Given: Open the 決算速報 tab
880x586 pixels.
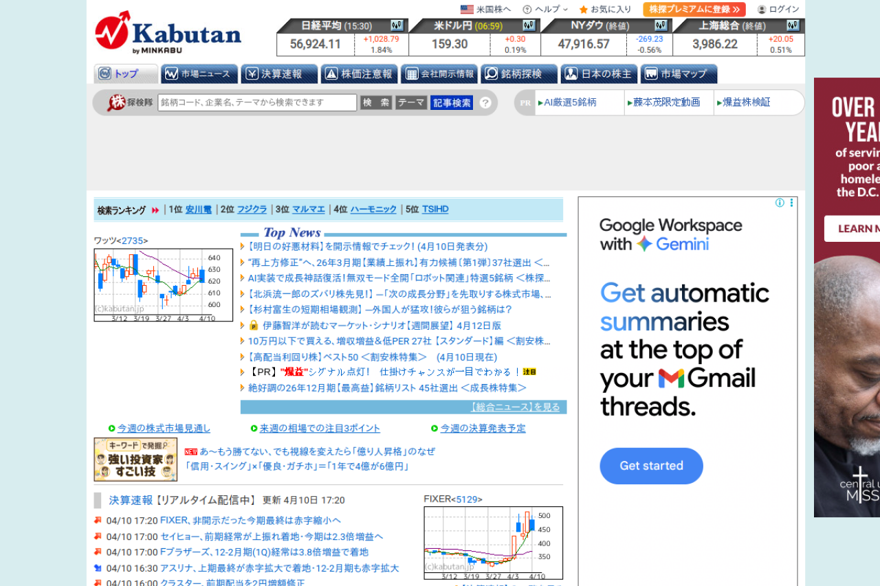Looking at the screenshot, I should tap(280, 74).
